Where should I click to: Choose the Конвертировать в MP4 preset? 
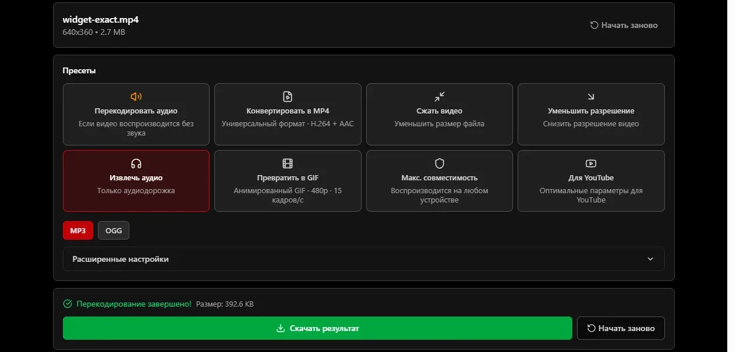pyautogui.click(x=288, y=114)
